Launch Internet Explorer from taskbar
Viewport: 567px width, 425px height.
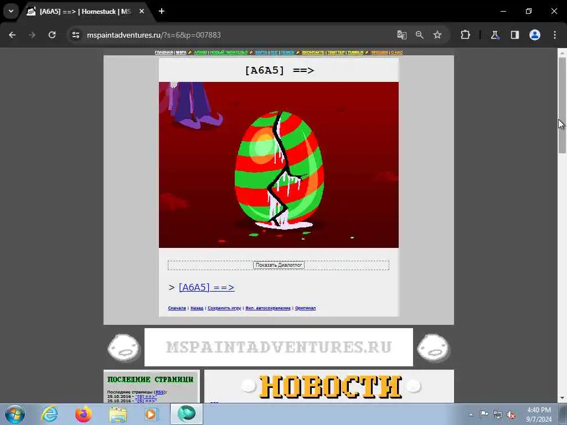click(x=49, y=414)
